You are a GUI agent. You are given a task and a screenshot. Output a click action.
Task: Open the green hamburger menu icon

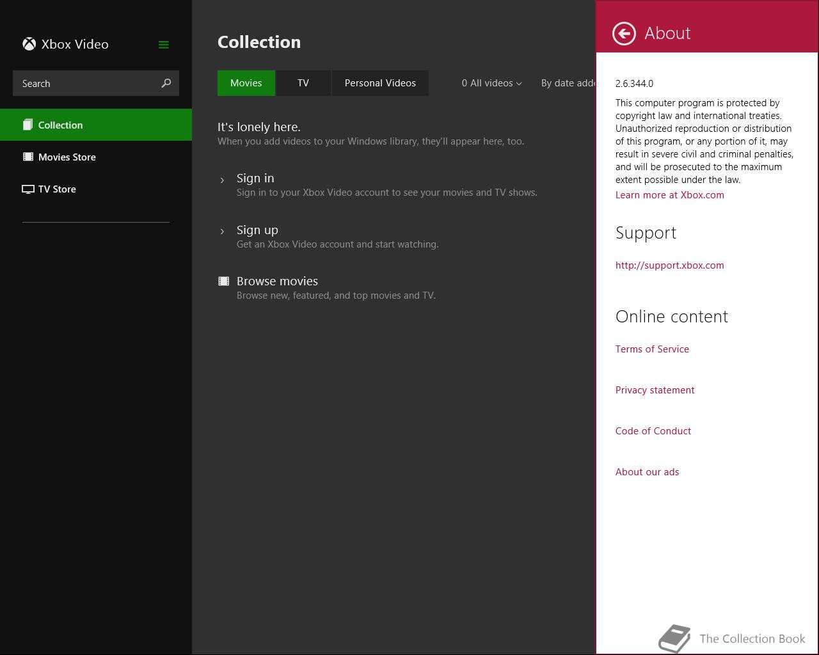[x=164, y=45]
